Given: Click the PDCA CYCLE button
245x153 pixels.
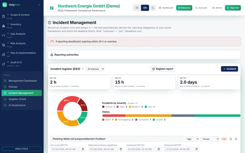Looking at the screenshot, I should [x=22, y=149].
